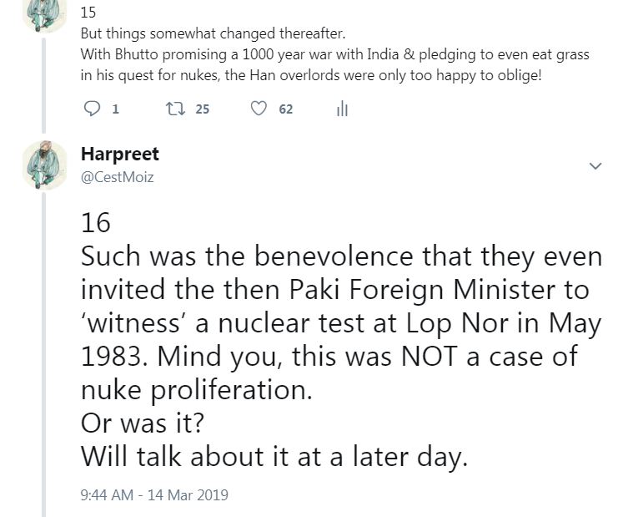Image resolution: width=628 pixels, height=517 pixels.
Task: Click the tweet number 16 text
Action: (96, 222)
